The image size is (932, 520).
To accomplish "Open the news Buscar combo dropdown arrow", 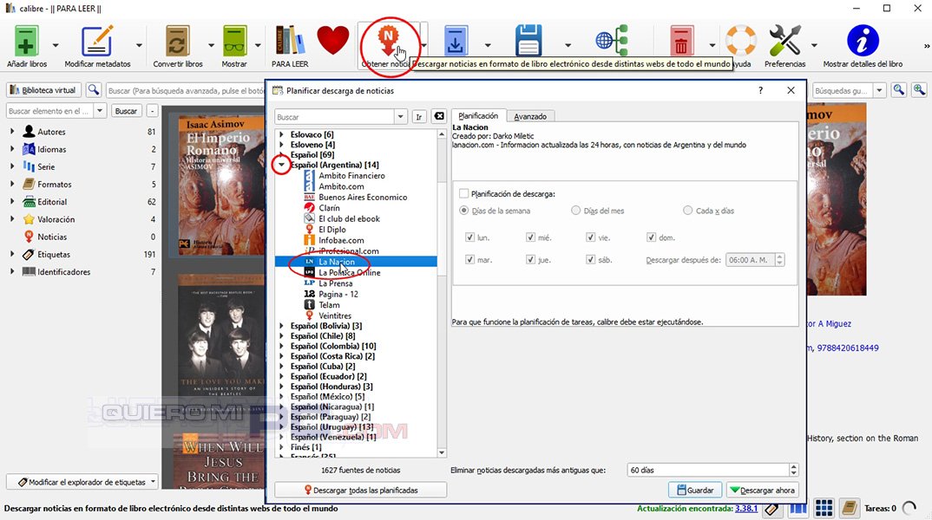I will (x=400, y=116).
